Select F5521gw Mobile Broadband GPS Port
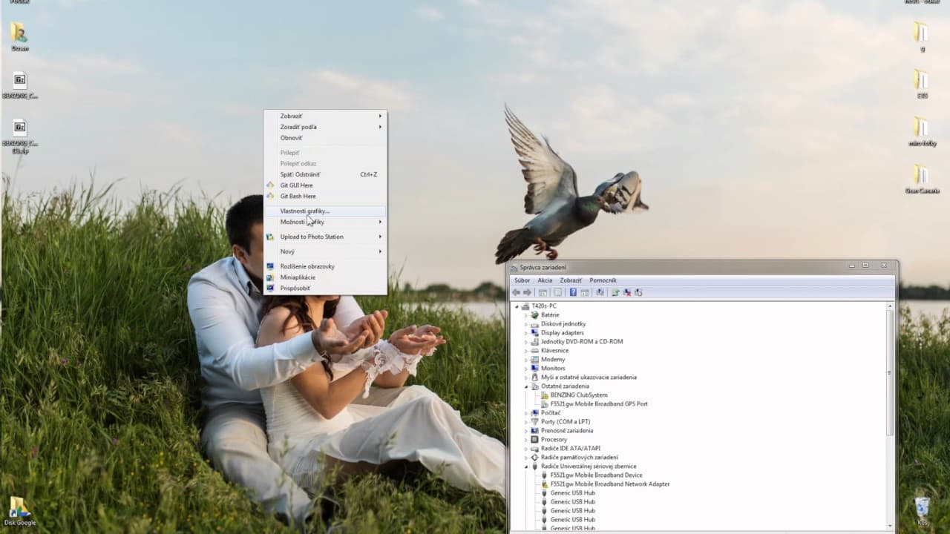 click(x=599, y=404)
